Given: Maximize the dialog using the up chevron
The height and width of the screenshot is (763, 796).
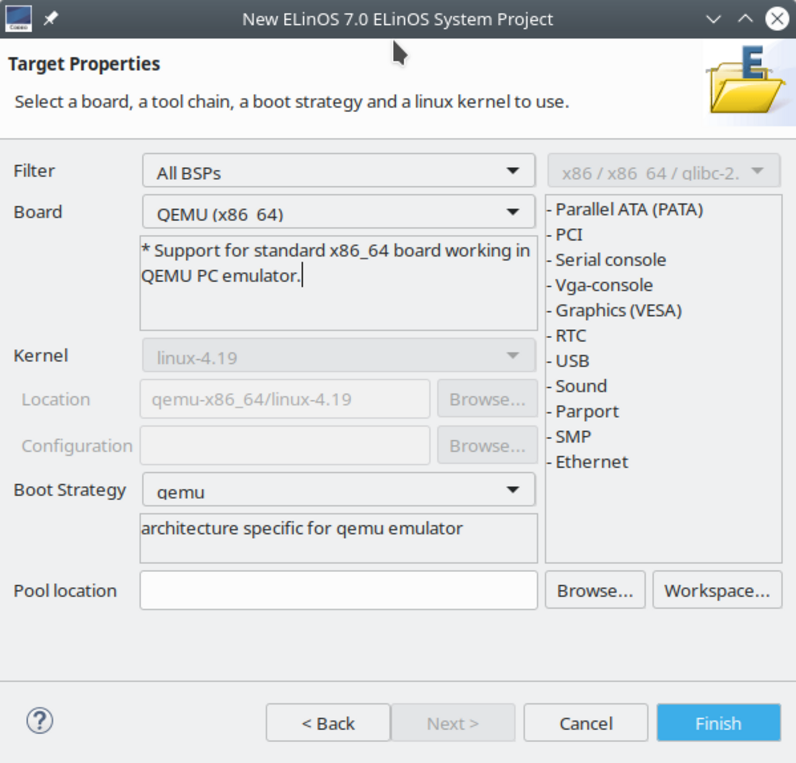Looking at the screenshot, I should point(745,19).
